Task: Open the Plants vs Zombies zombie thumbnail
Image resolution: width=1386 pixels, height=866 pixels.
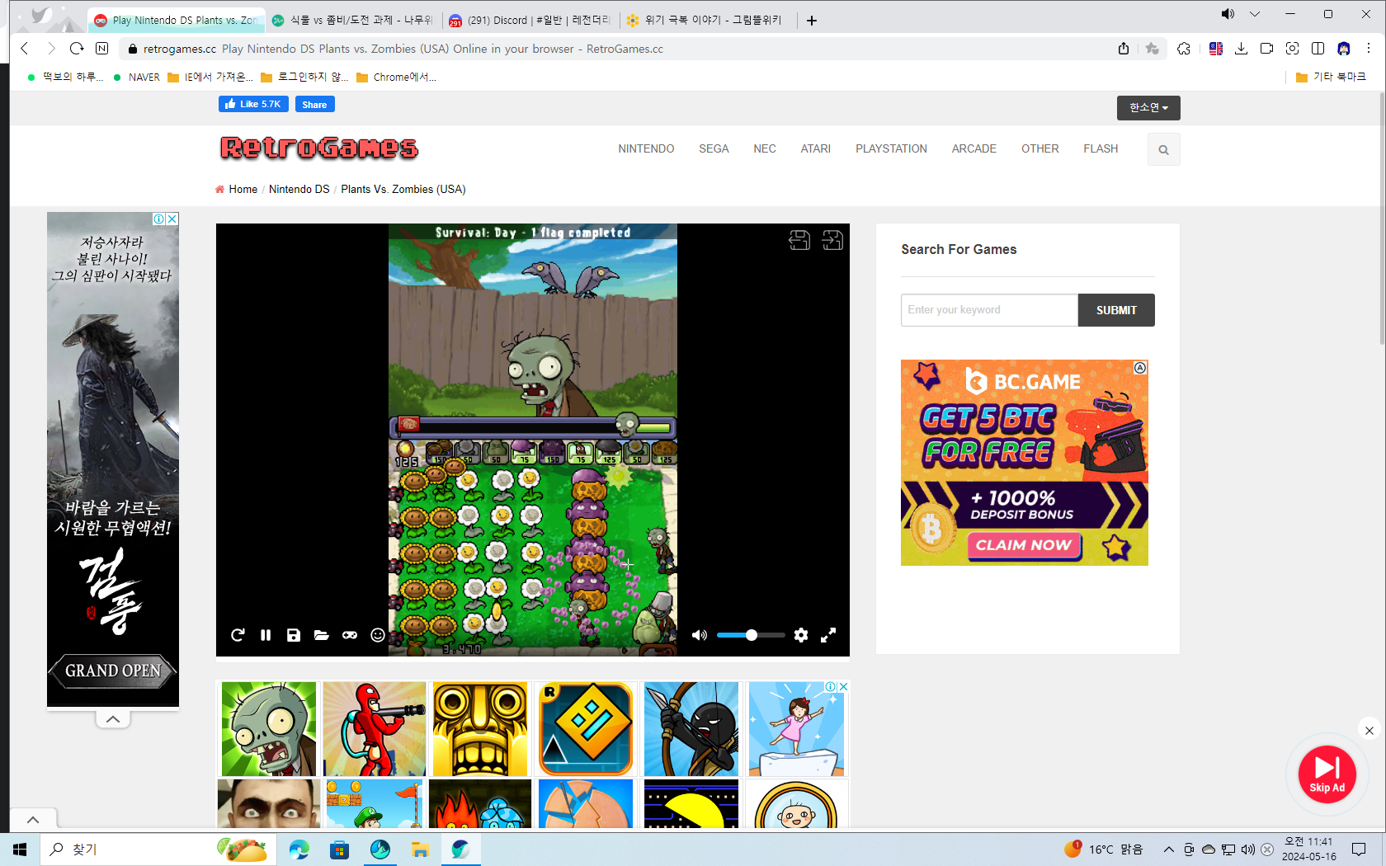Action: click(x=269, y=729)
